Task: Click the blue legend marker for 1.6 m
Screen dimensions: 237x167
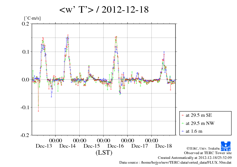Action: point(183,131)
